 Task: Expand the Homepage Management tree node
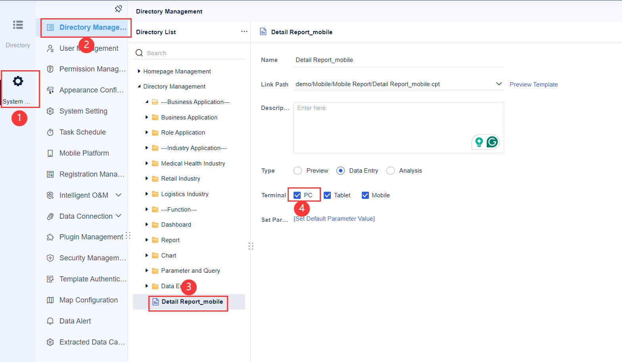pos(139,71)
